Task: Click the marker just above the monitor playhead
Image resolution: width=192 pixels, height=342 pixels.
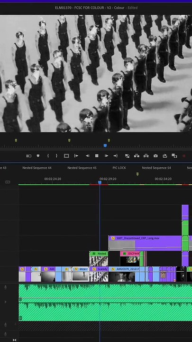Action: 109,140
